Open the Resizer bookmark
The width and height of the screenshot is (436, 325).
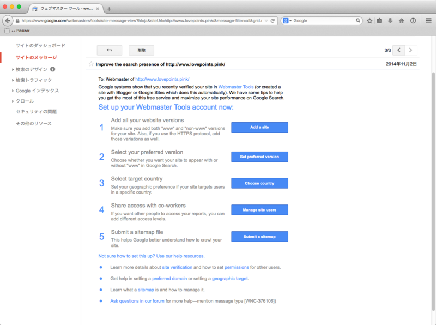pyautogui.click(x=17, y=31)
